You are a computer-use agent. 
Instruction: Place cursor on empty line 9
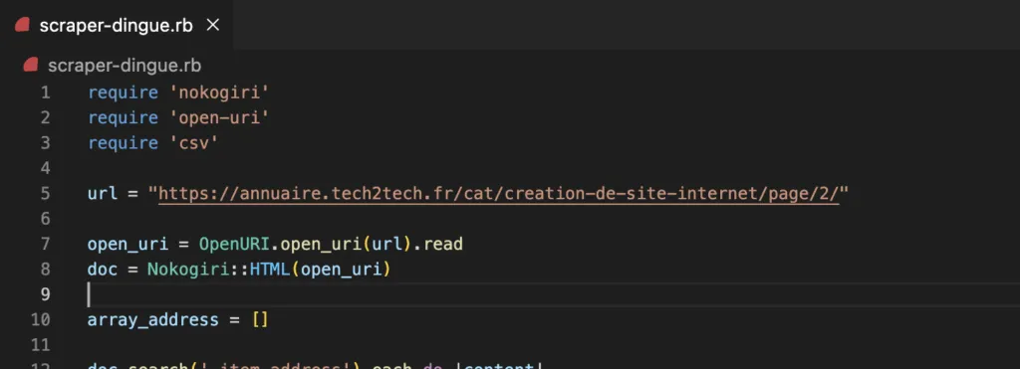[x=553, y=294]
